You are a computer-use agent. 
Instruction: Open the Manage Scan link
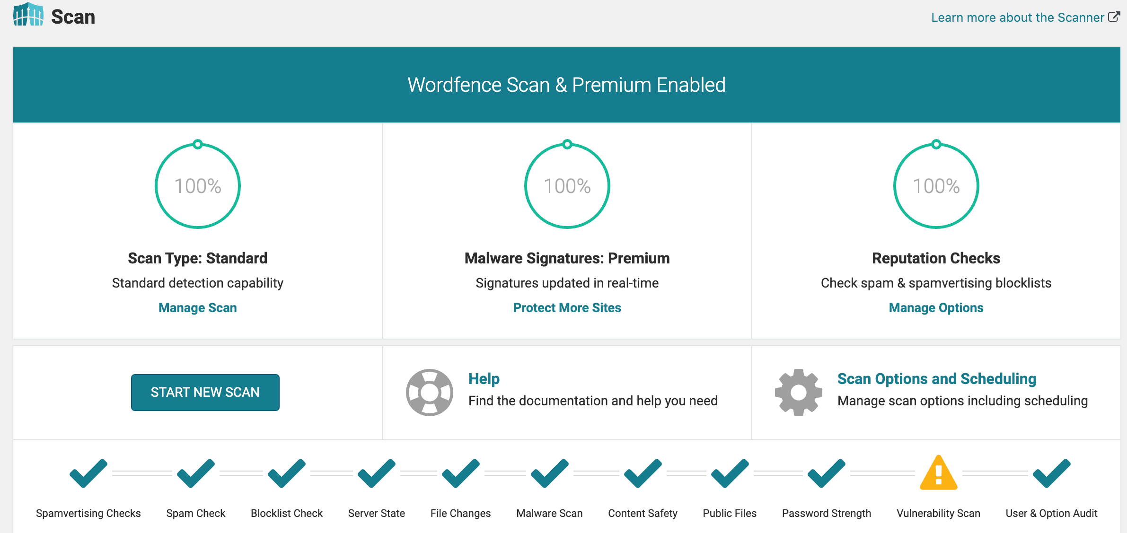pos(197,307)
